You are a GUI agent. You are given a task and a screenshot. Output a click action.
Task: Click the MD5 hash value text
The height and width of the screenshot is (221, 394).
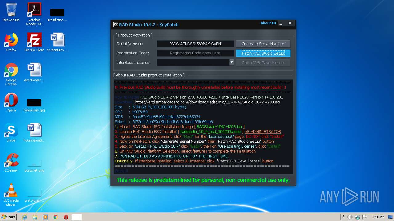click(x=166, y=117)
